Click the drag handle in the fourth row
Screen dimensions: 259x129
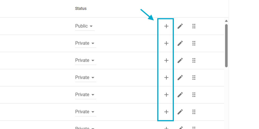[x=194, y=78]
